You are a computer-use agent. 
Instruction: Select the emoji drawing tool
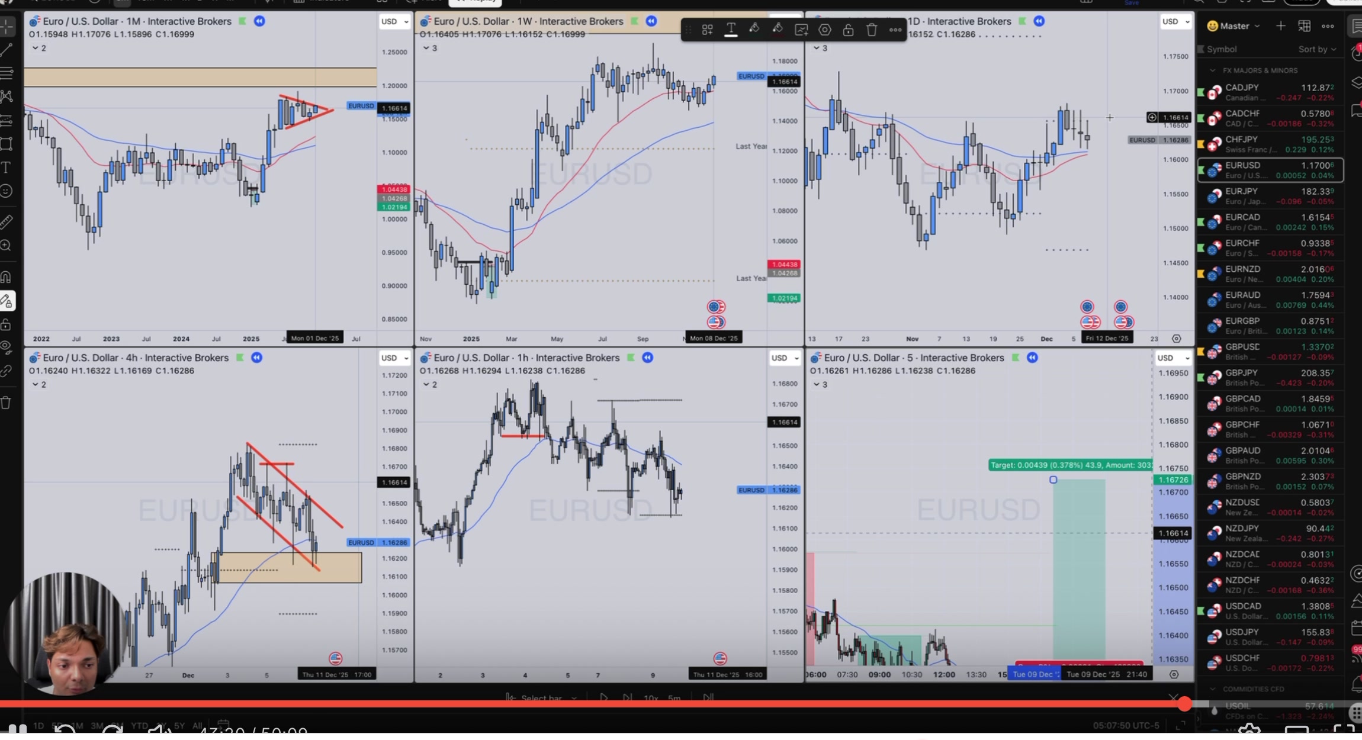[x=7, y=191]
